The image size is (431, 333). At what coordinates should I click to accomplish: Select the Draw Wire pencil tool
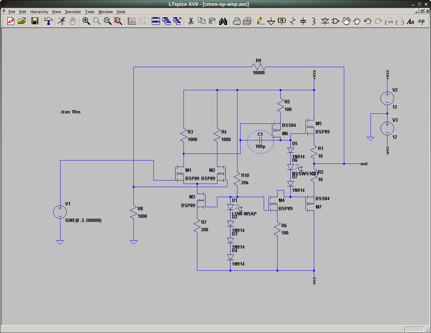[x=261, y=21]
